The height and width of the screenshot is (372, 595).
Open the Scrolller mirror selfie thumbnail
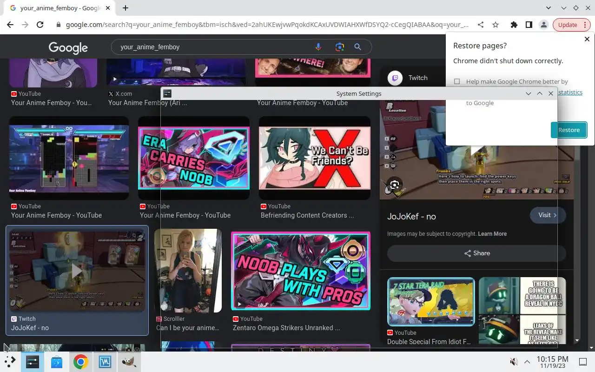point(188,271)
